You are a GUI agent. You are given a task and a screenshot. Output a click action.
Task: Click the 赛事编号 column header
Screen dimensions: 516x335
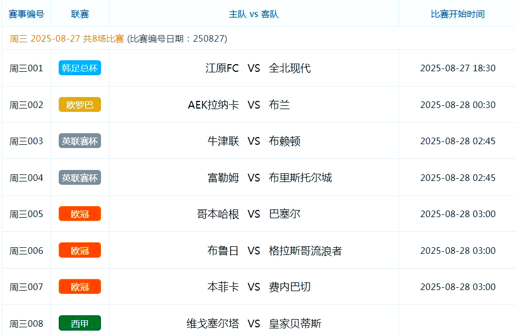[26, 14]
